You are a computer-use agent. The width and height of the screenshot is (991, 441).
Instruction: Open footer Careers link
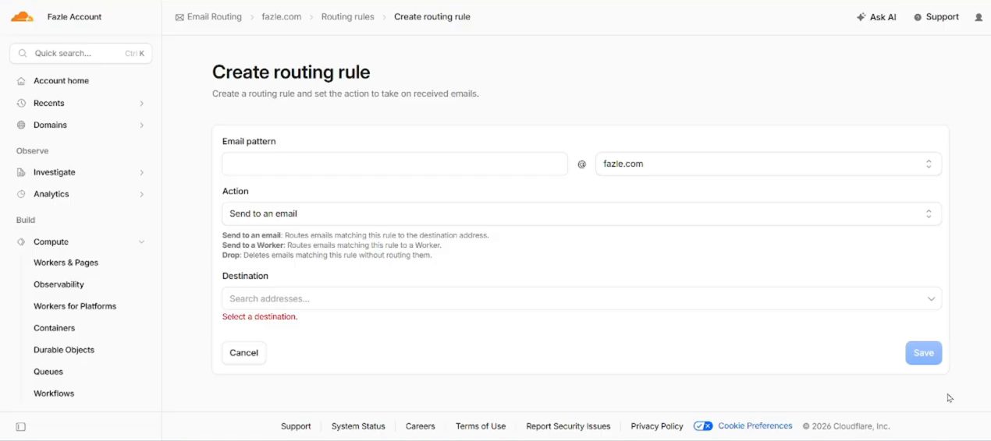[x=420, y=426]
